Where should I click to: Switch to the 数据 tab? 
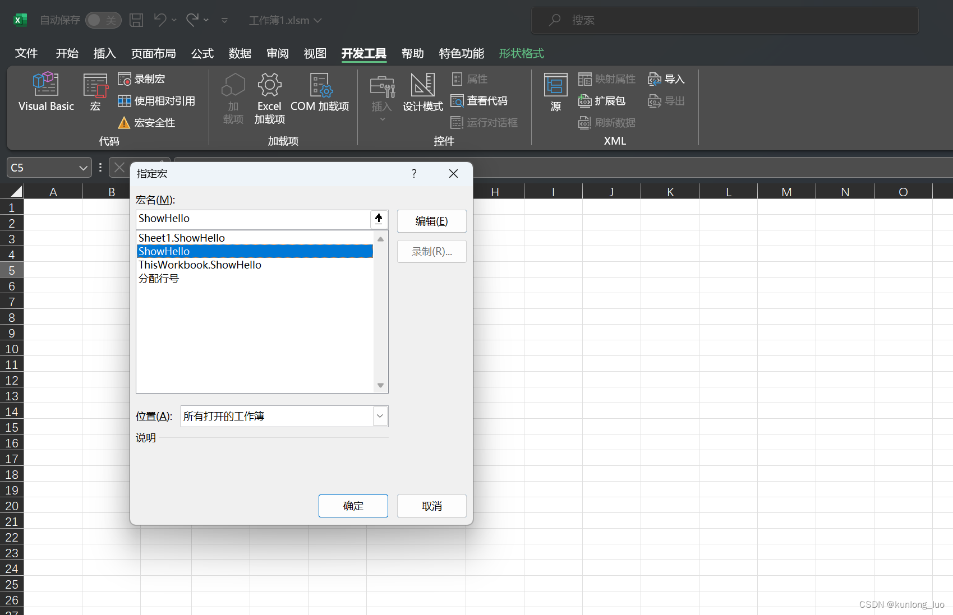click(x=240, y=53)
